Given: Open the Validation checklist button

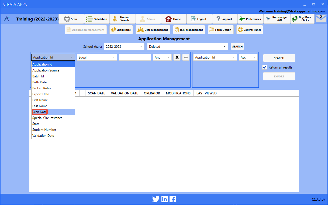Looking at the screenshot, I should (97, 19).
